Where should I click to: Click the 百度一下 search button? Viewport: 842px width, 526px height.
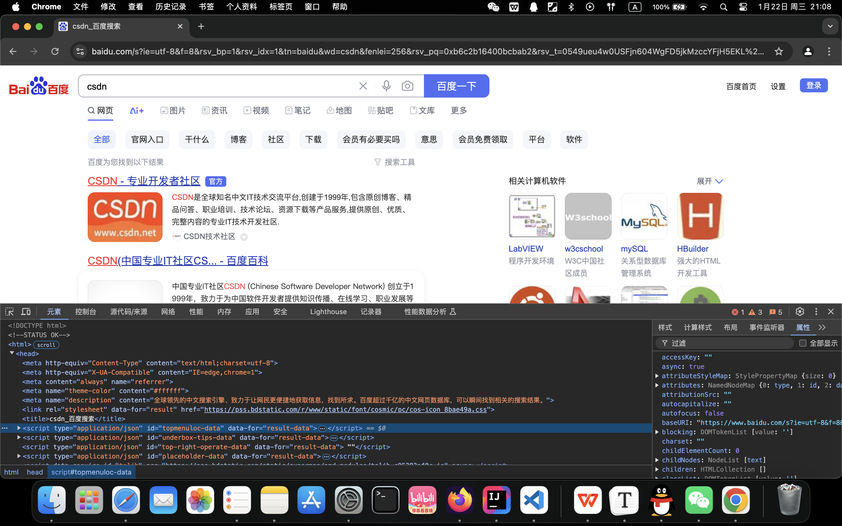tap(456, 86)
